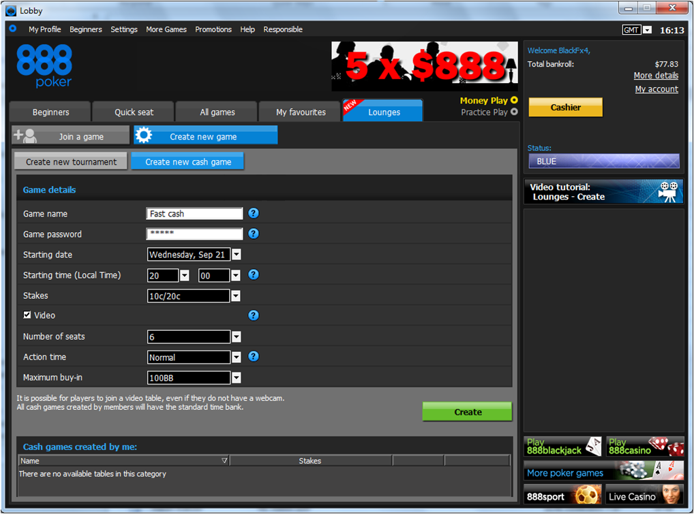Expand the Stakes dropdown
Screen dimensions: 694x514
point(236,296)
